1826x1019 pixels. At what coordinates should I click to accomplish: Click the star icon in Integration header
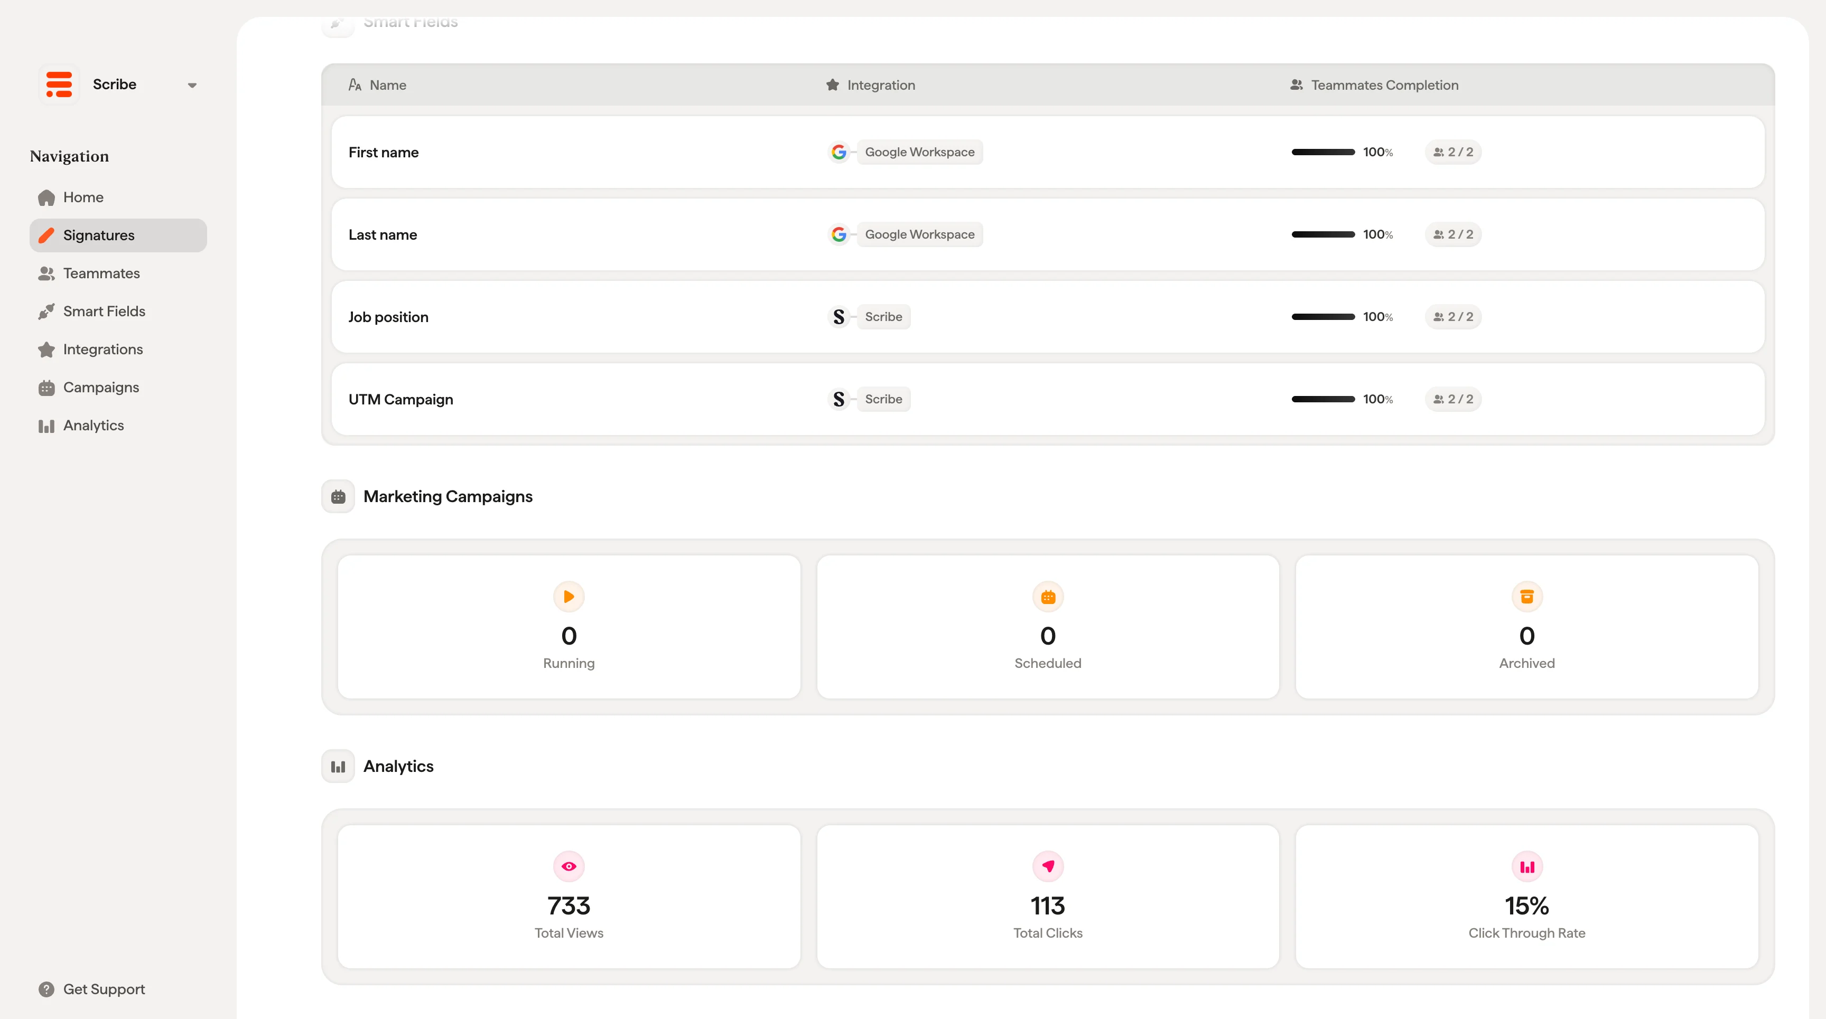[832, 85]
